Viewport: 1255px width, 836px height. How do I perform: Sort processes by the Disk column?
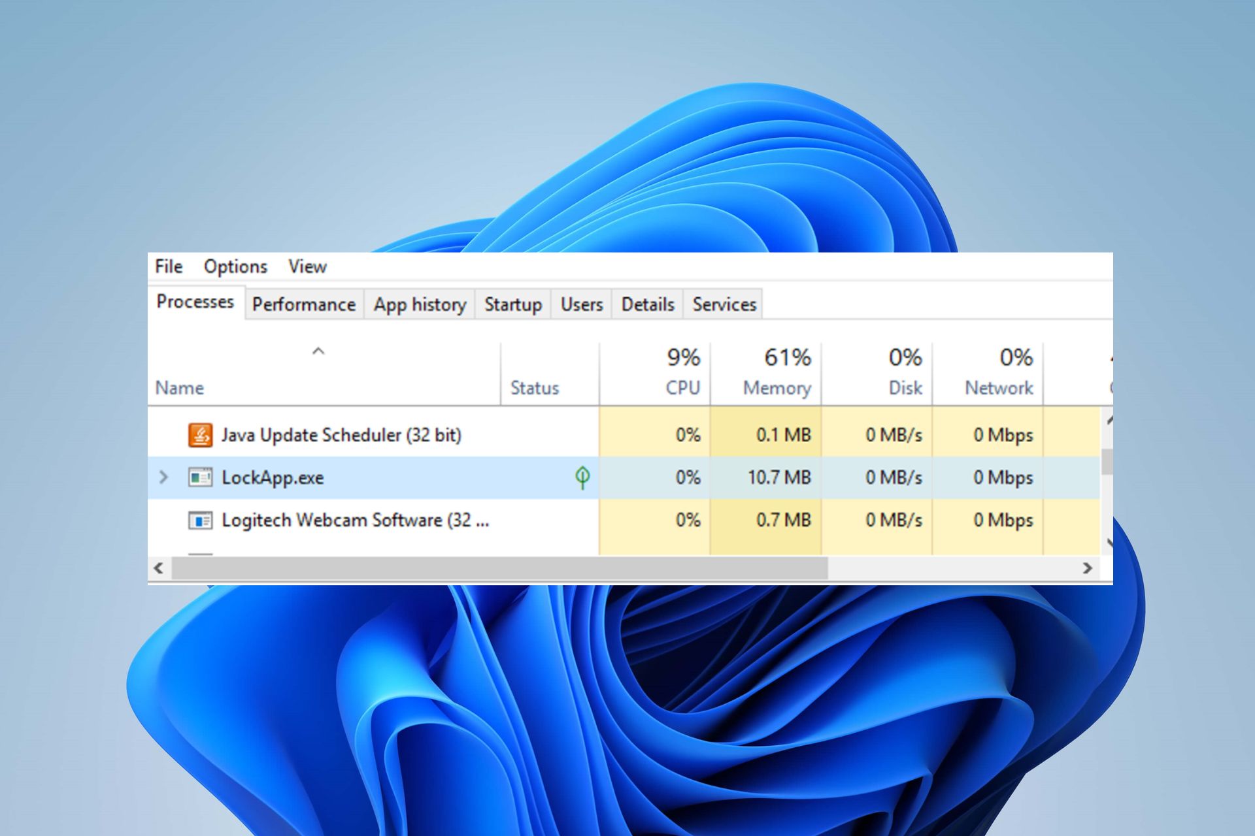[x=905, y=372]
